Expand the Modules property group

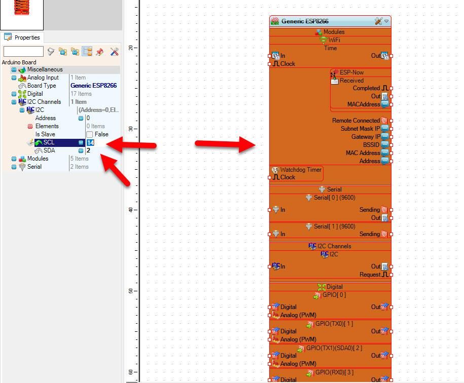(x=14, y=159)
